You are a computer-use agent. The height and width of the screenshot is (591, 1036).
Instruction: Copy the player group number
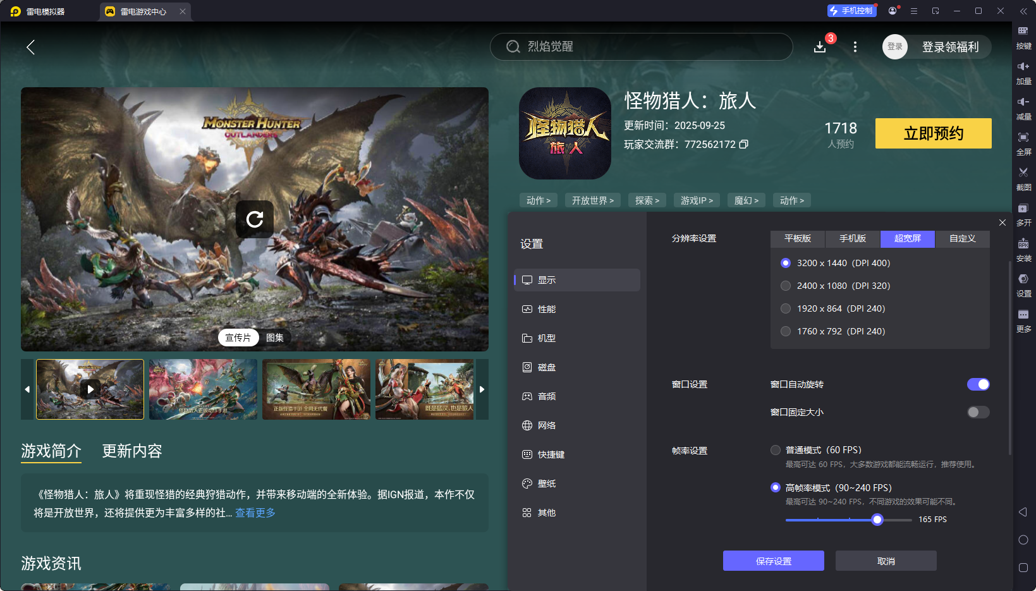click(744, 144)
